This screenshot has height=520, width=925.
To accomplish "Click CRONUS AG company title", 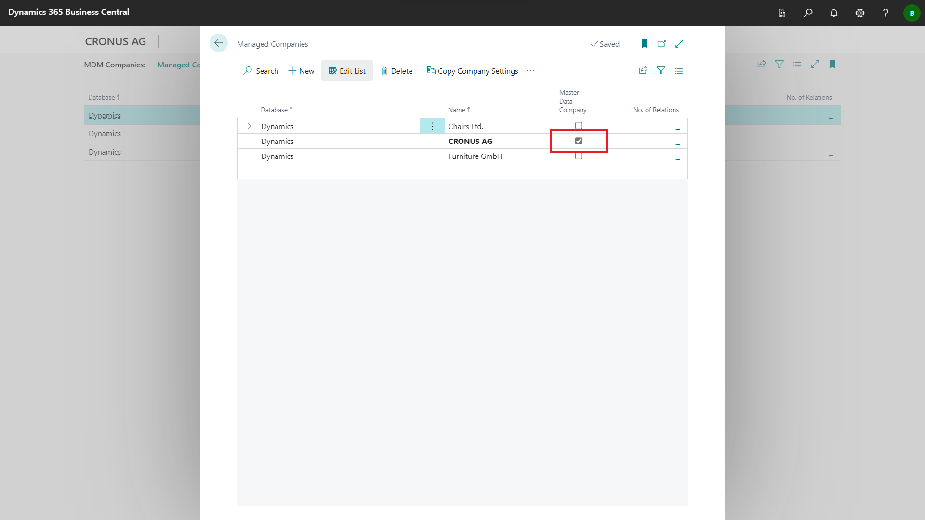I will coord(115,41).
